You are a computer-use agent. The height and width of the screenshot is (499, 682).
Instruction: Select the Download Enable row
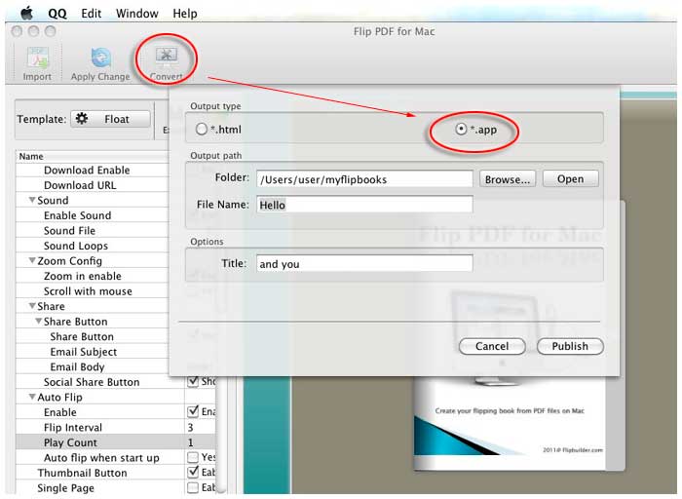93,171
